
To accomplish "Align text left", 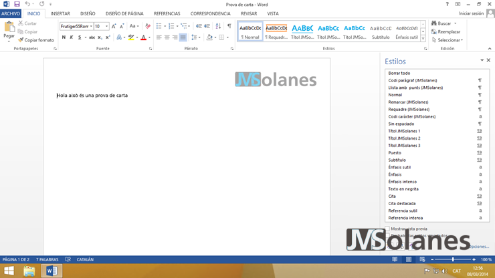I will [x=159, y=37].
